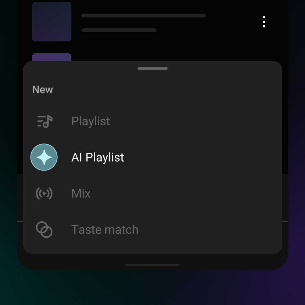Tap the Taste match overlapping circles icon
305x305 pixels.
click(44, 230)
